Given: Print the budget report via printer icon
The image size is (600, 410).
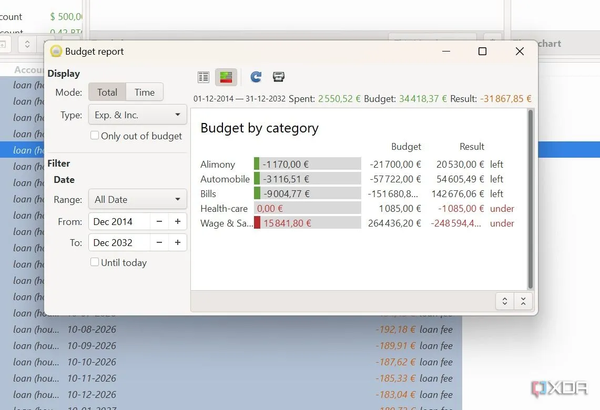Looking at the screenshot, I should tap(279, 77).
